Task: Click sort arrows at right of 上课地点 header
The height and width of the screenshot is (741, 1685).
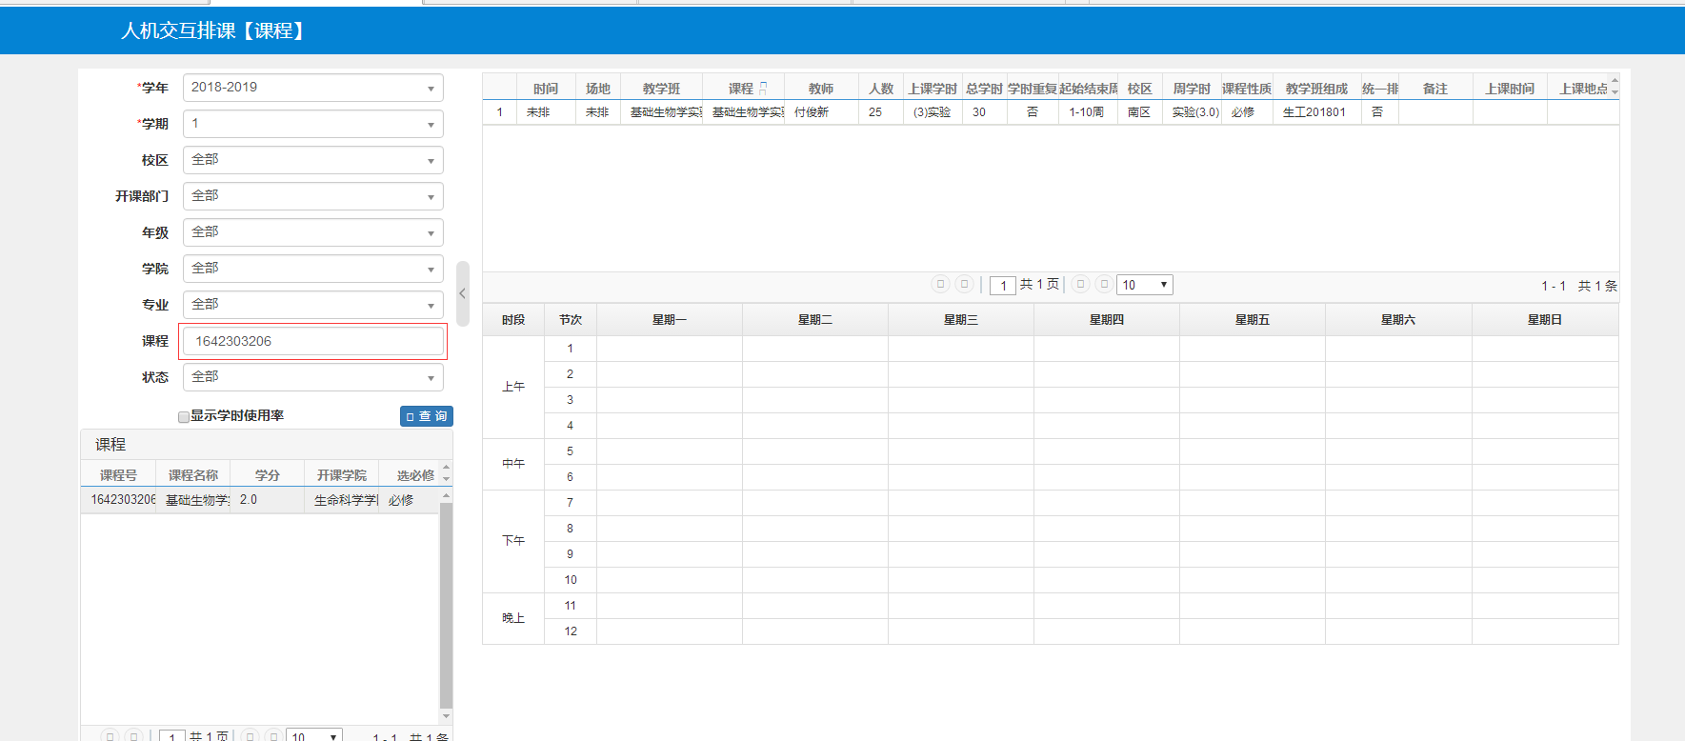Action: [x=1615, y=89]
